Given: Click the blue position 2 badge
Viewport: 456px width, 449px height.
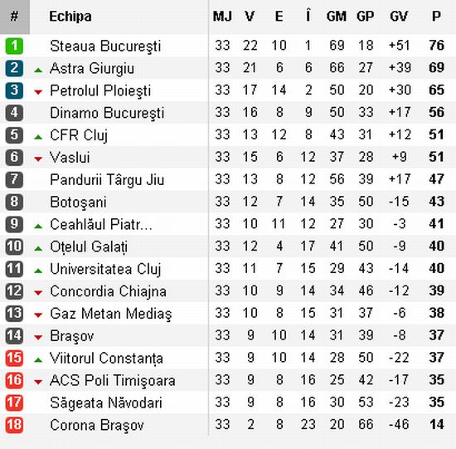Looking at the screenshot, I should (14, 68).
